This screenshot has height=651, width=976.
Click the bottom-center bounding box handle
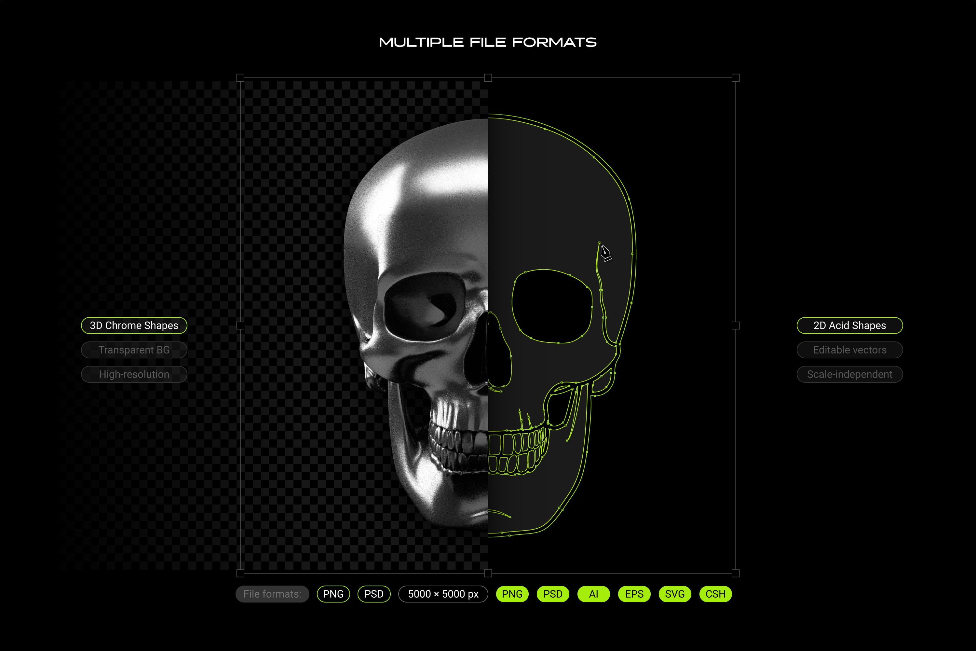pos(488,573)
